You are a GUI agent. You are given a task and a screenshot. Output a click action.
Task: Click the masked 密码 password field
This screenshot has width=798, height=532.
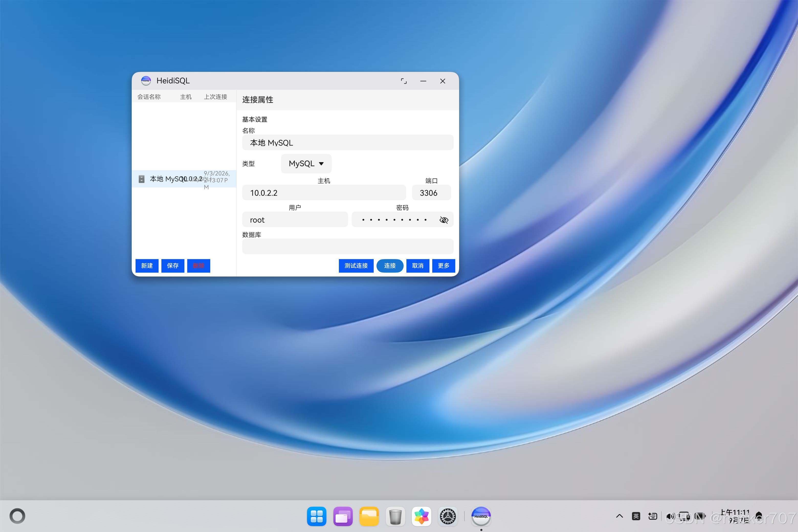[x=402, y=219]
